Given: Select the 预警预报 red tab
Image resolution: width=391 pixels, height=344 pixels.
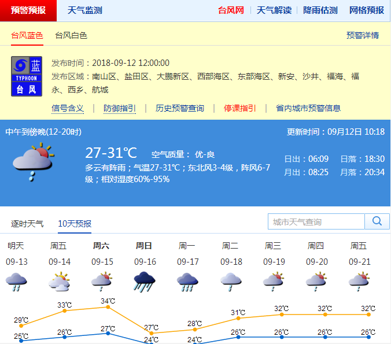Looking at the screenshot, I should pyautogui.click(x=28, y=10).
